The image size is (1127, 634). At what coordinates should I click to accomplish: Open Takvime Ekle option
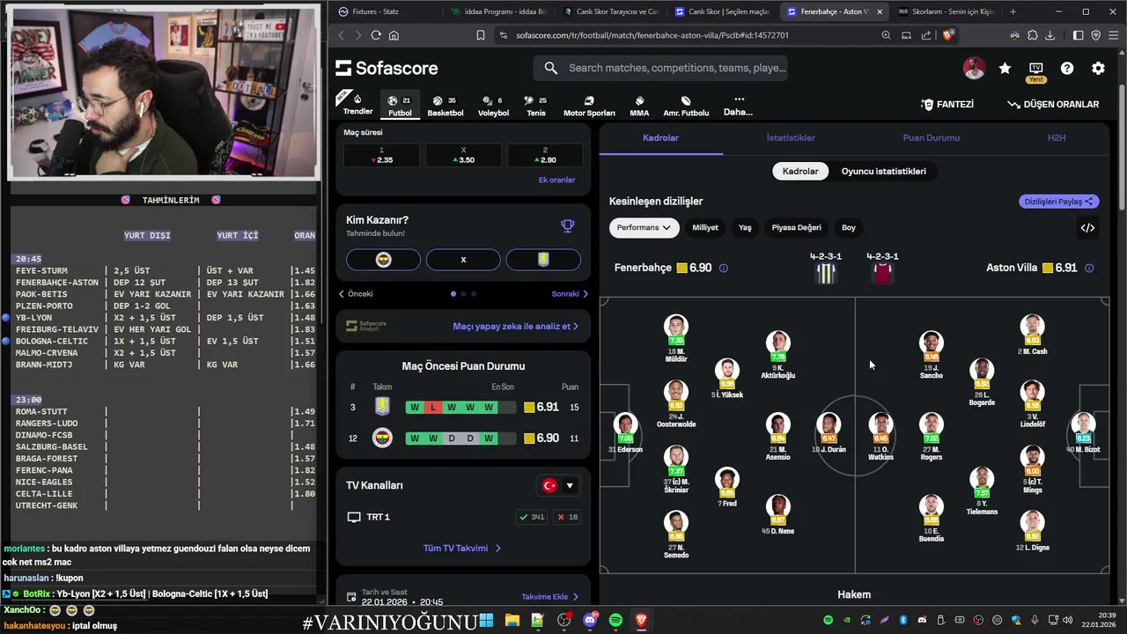tap(550, 597)
